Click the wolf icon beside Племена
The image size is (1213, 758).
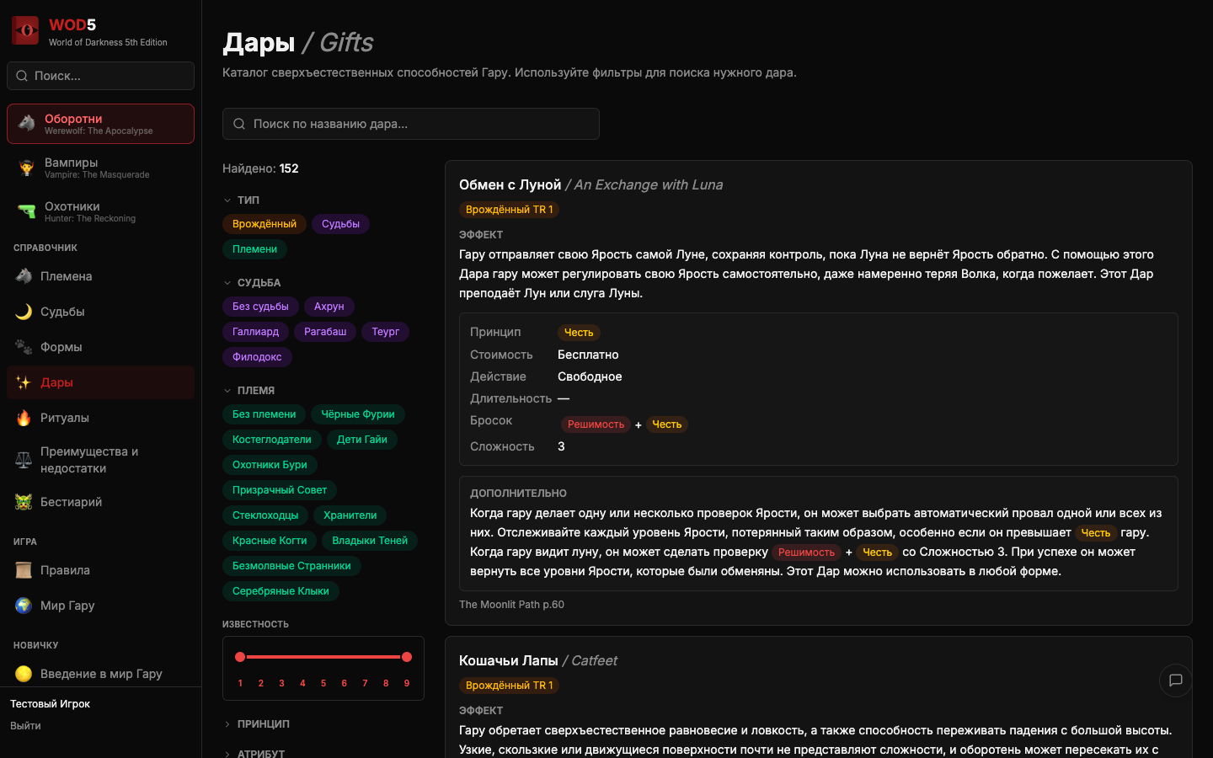point(24,276)
